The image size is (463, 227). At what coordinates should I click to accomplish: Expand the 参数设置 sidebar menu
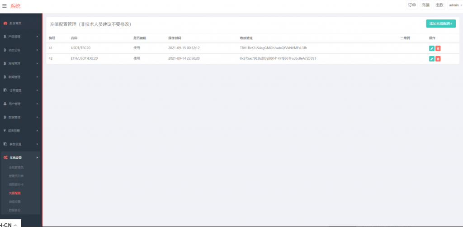[x=20, y=144]
